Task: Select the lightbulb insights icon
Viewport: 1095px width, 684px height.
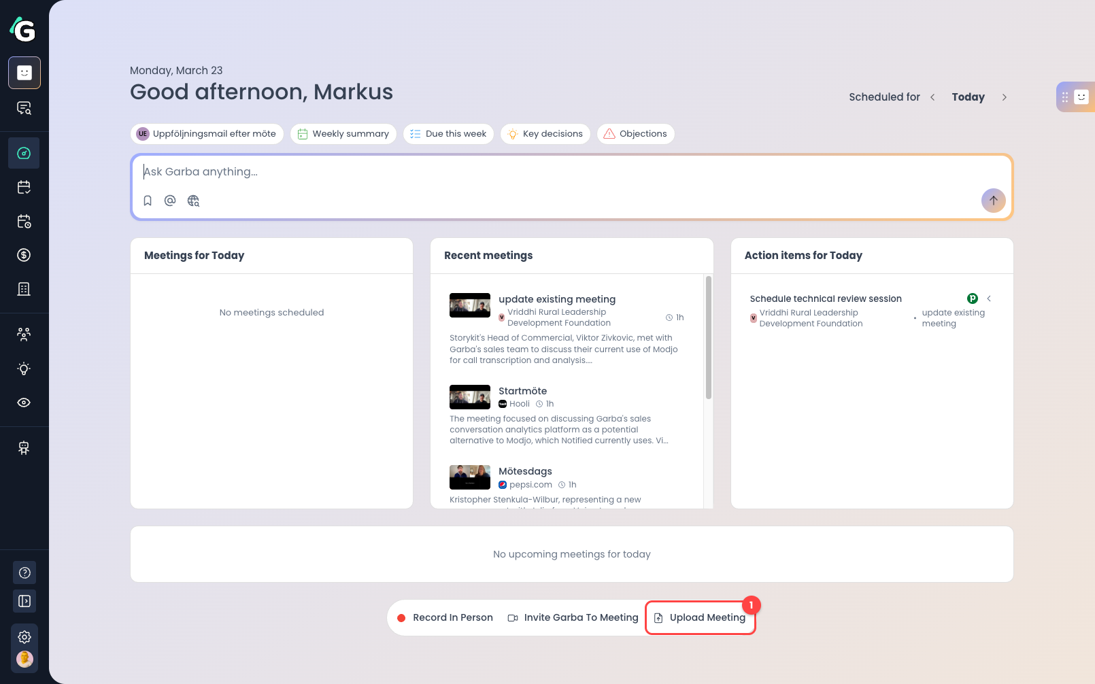Action: 24,368
